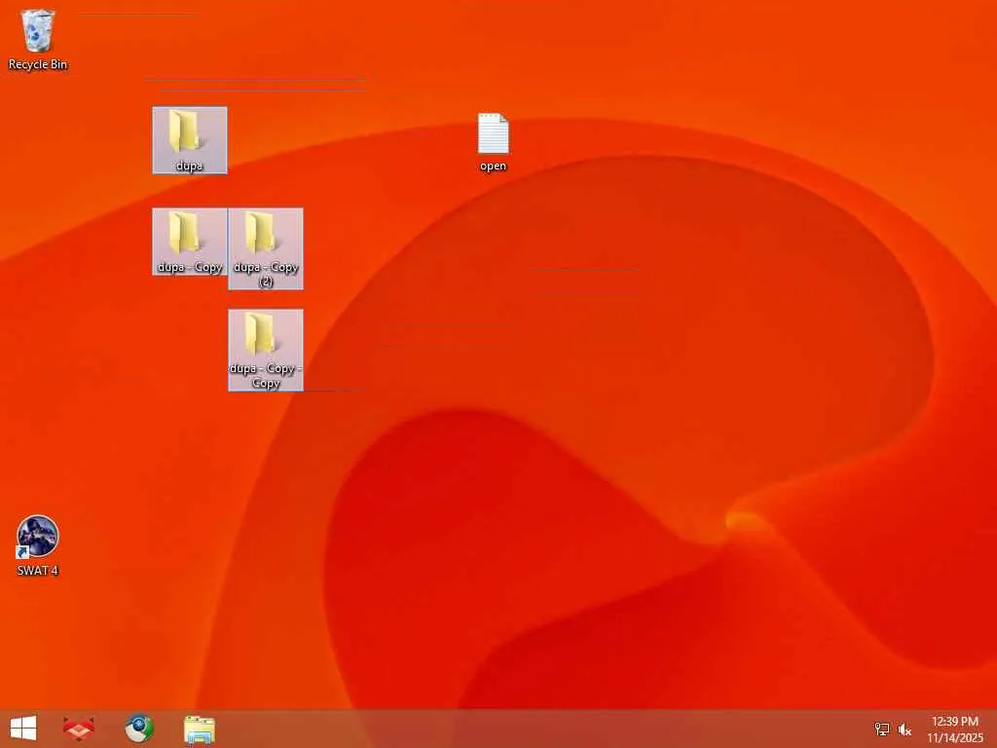Select the 'dupa - Copy' folder
This screenshot has width=997, height=748.
click(190, 242)
